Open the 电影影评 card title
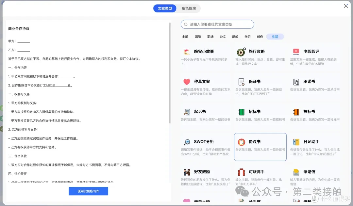 tap(311, 52)
